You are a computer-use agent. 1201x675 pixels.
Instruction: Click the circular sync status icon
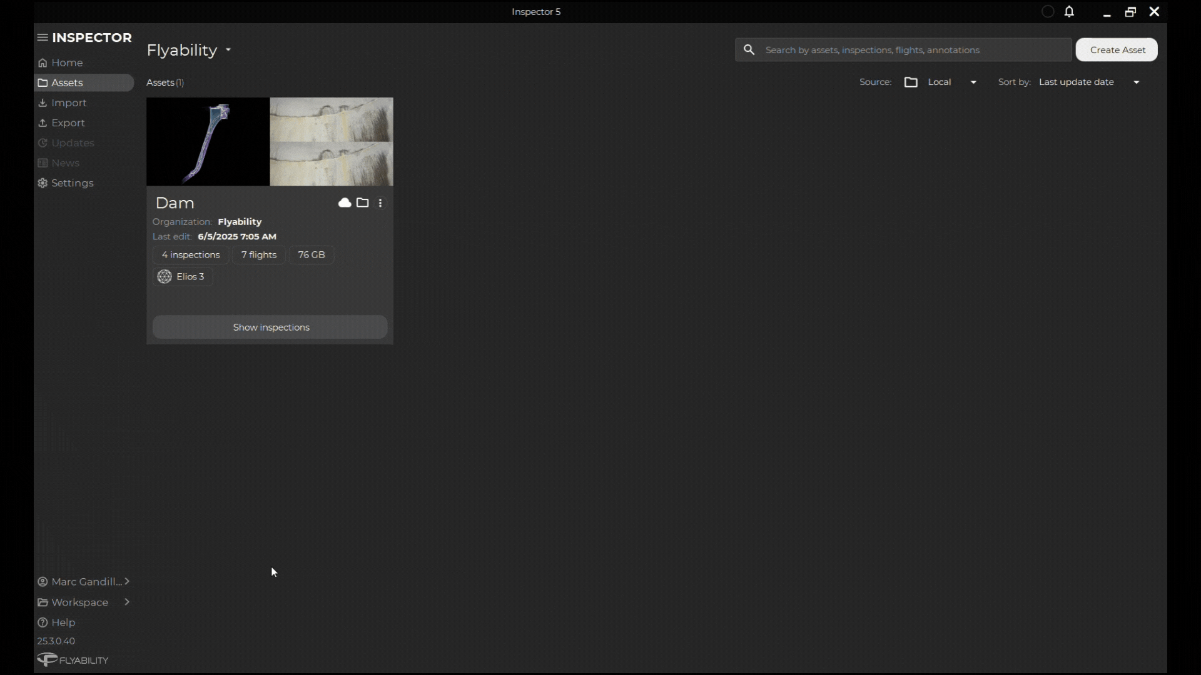(x=1048, y=12)
